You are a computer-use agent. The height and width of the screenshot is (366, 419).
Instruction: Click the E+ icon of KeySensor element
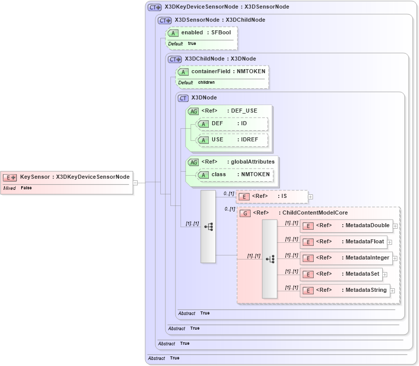point(10,177)
